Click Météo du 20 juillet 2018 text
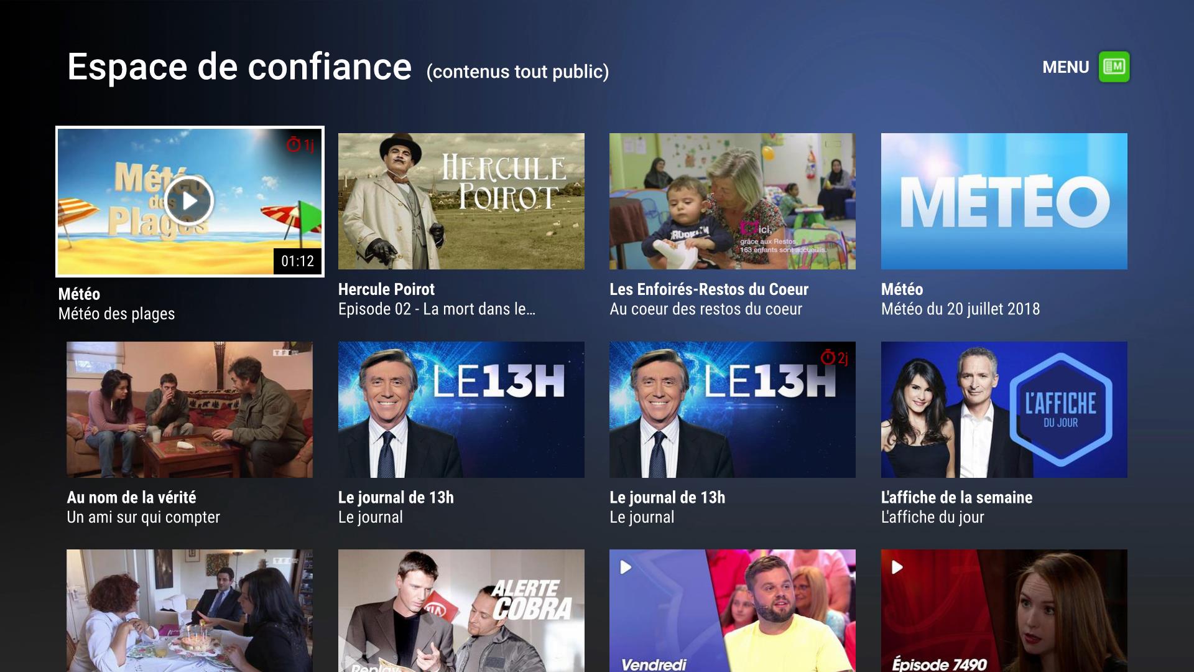 (x=960, y=309)
